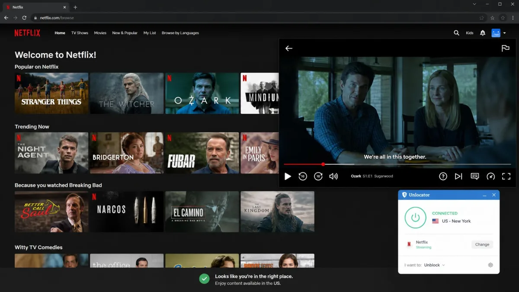Open The Night Agent thumbnail
Viewport: 519px width, 292px height.
pos(51,153)
